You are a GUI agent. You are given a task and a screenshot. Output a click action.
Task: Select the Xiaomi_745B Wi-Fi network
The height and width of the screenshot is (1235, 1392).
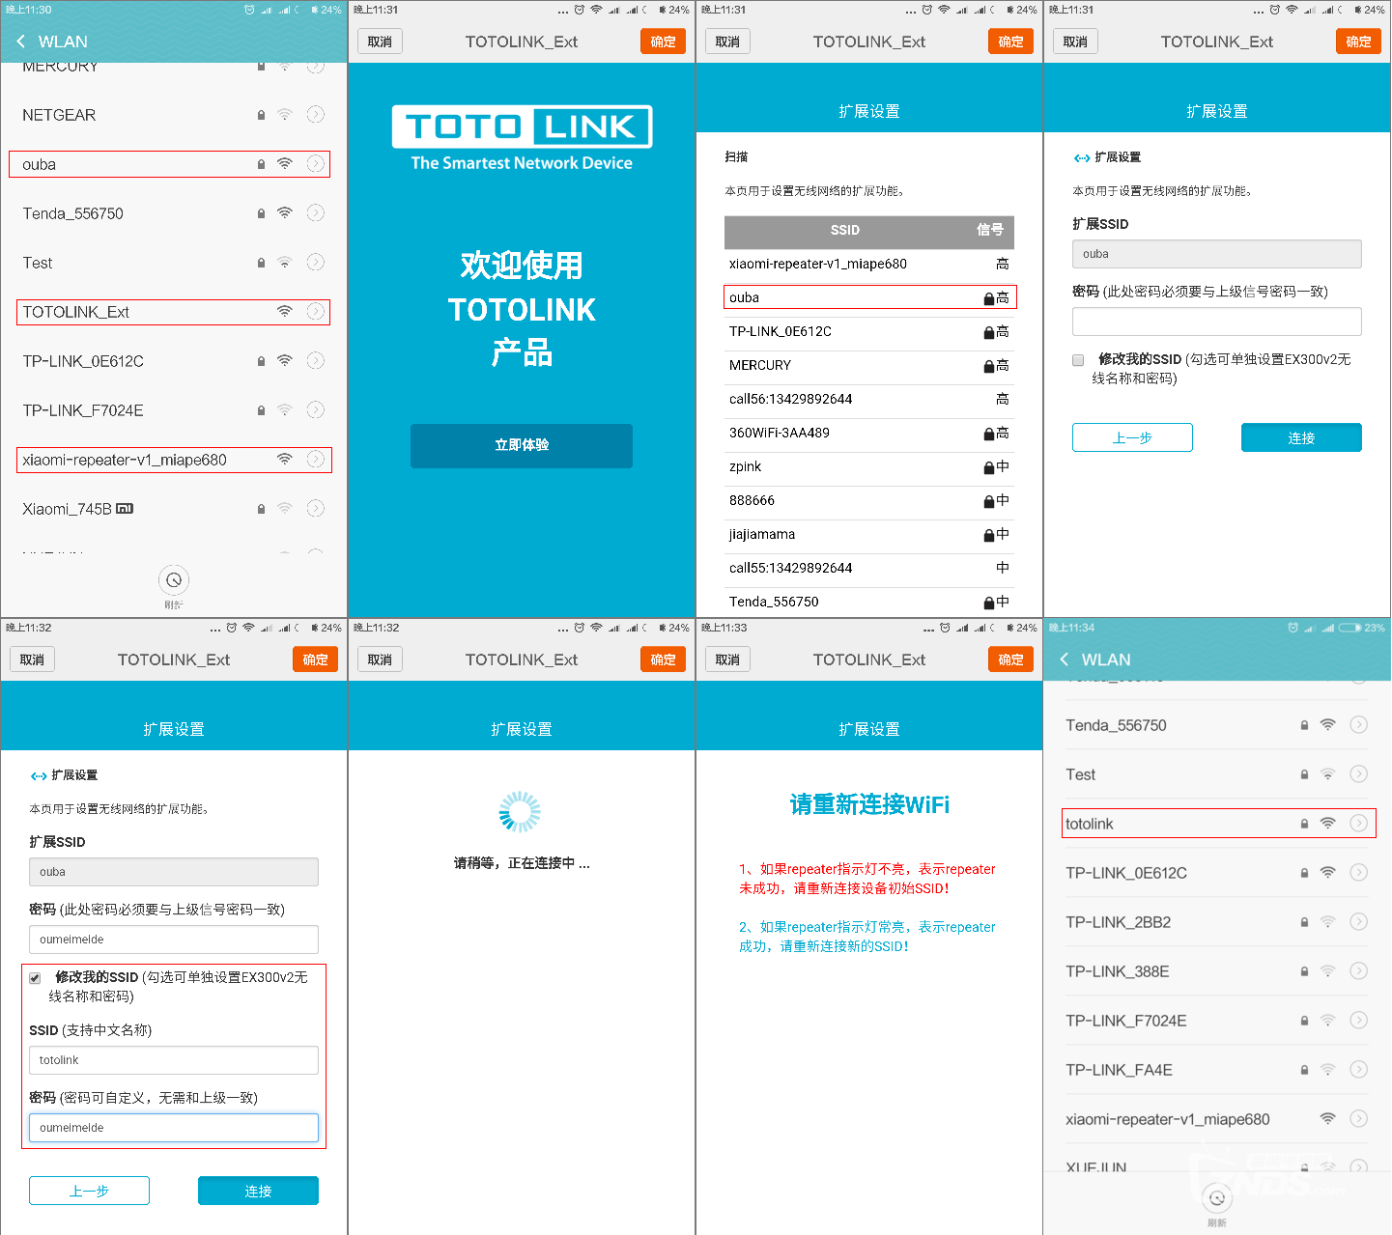pos(174,508)
